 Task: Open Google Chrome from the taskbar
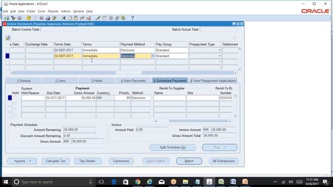[137, 182]
